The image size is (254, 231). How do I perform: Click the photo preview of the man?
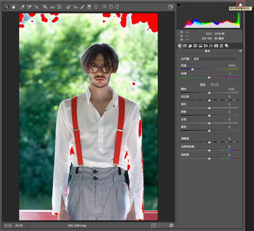[x=89, y=117]
